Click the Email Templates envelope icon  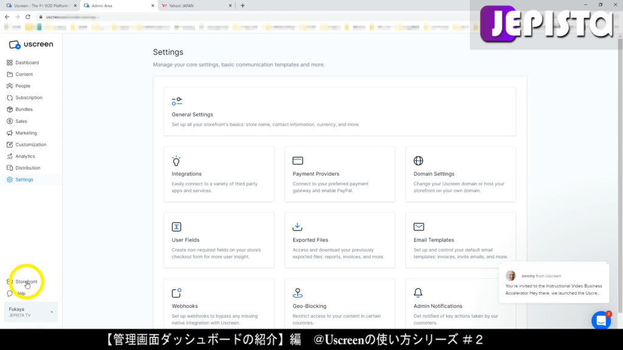pos(419,227)
